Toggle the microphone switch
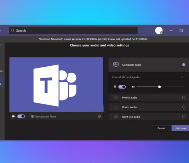This screenshot has height=163, width=189. 122,87
